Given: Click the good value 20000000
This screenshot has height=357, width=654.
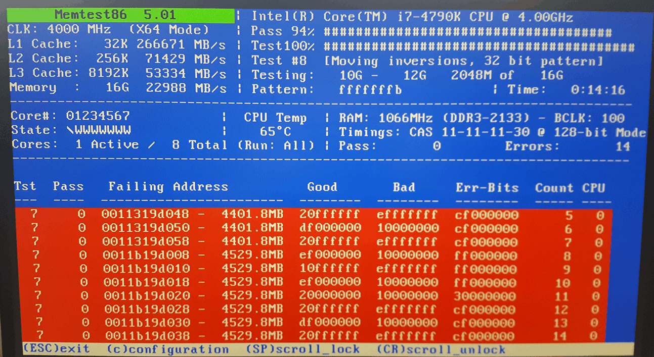Looking at the screenshot, I should (x=329, y=295).
